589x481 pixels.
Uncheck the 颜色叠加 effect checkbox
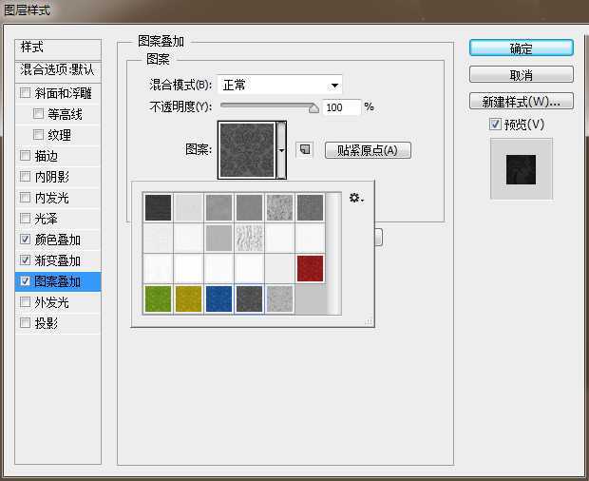(26, 240)
